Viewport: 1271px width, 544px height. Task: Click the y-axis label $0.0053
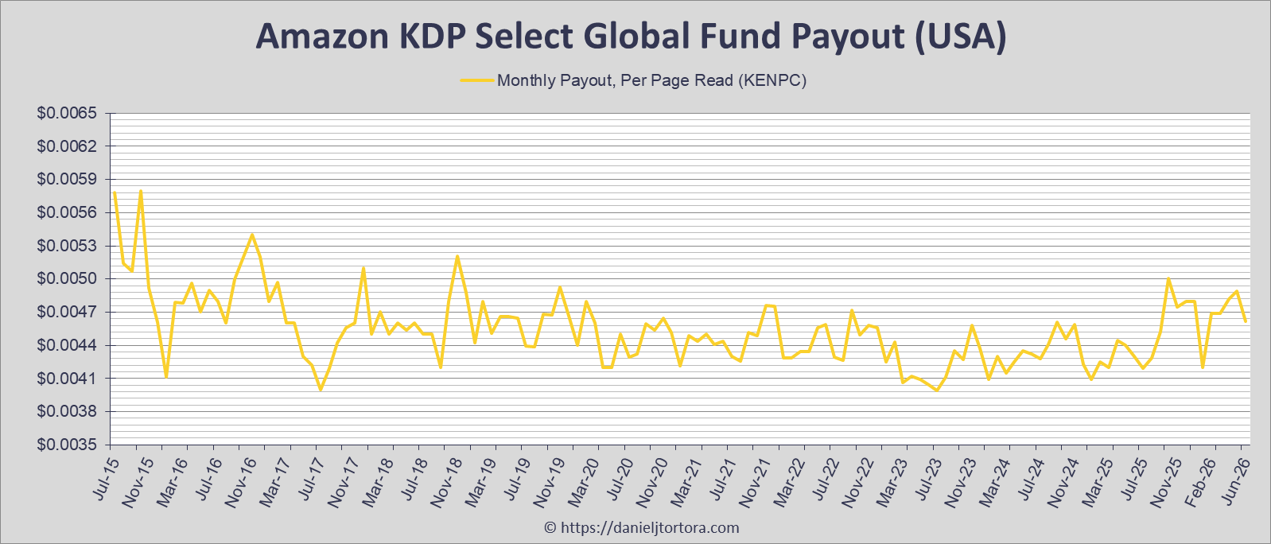67,246
